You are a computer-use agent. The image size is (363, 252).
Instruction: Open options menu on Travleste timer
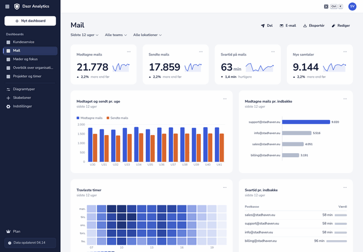pyautogui.click(x=225, y=187)
